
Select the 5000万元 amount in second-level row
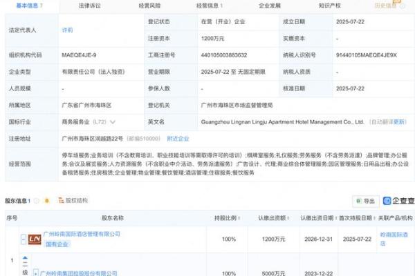tap(273, 273)
